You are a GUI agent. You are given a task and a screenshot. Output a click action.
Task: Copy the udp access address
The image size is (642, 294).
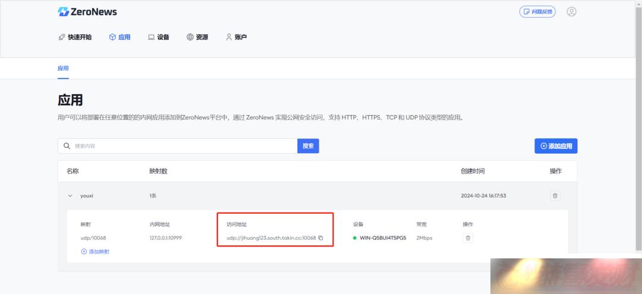(x=320, y=238)
